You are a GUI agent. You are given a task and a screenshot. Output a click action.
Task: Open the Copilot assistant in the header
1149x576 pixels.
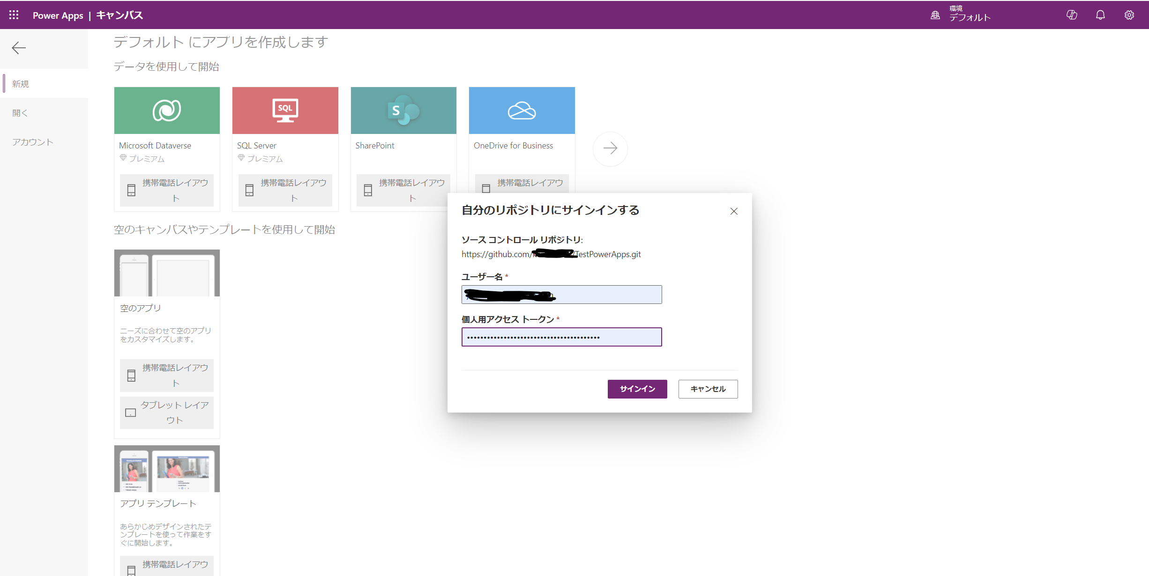pos(1072,15)
